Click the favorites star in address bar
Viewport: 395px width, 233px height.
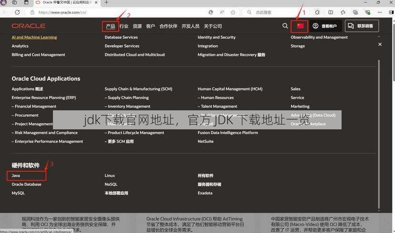tap(233, 12)
